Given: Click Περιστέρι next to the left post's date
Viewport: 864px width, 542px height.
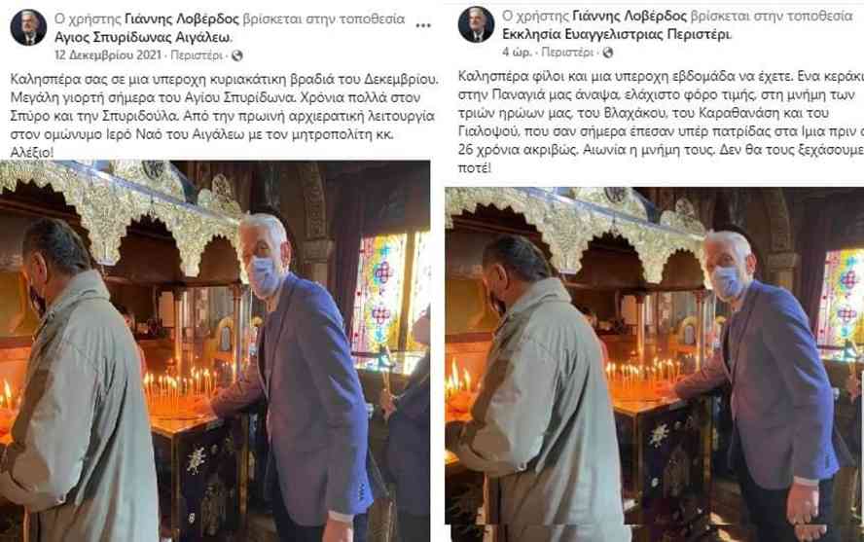Looking at the screenshot, I should 197,55.
